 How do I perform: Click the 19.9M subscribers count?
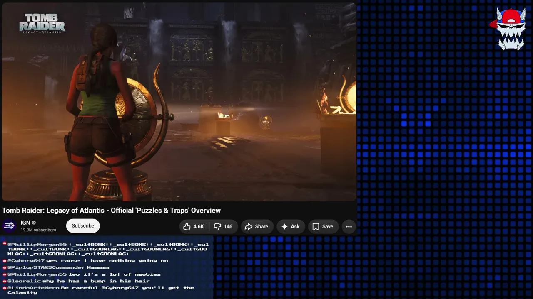pyautogui.click(x=38, y=230)
